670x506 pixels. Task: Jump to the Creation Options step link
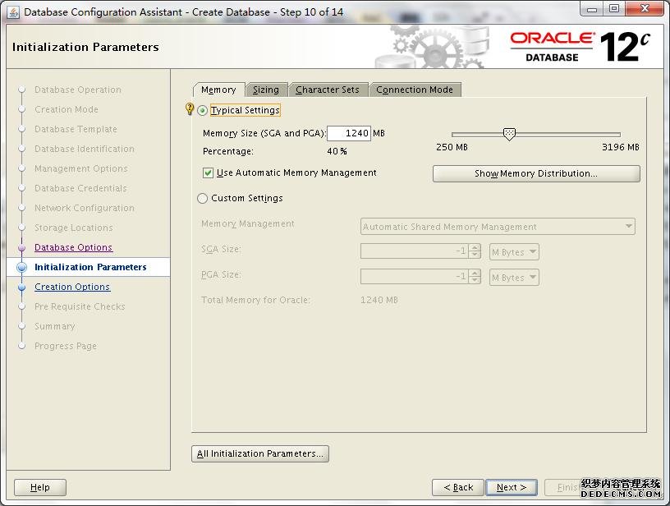pyautogui.click(x=72, y=287)
